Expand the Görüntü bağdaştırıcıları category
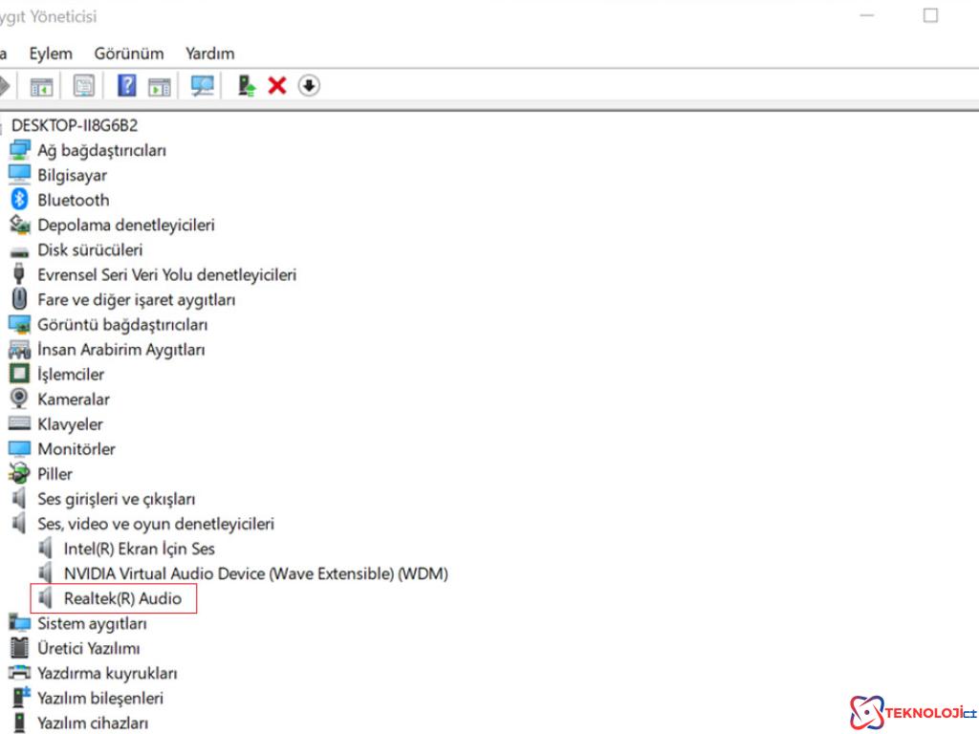Viewport: 979px width, 734px height. [x=122, y=324]
